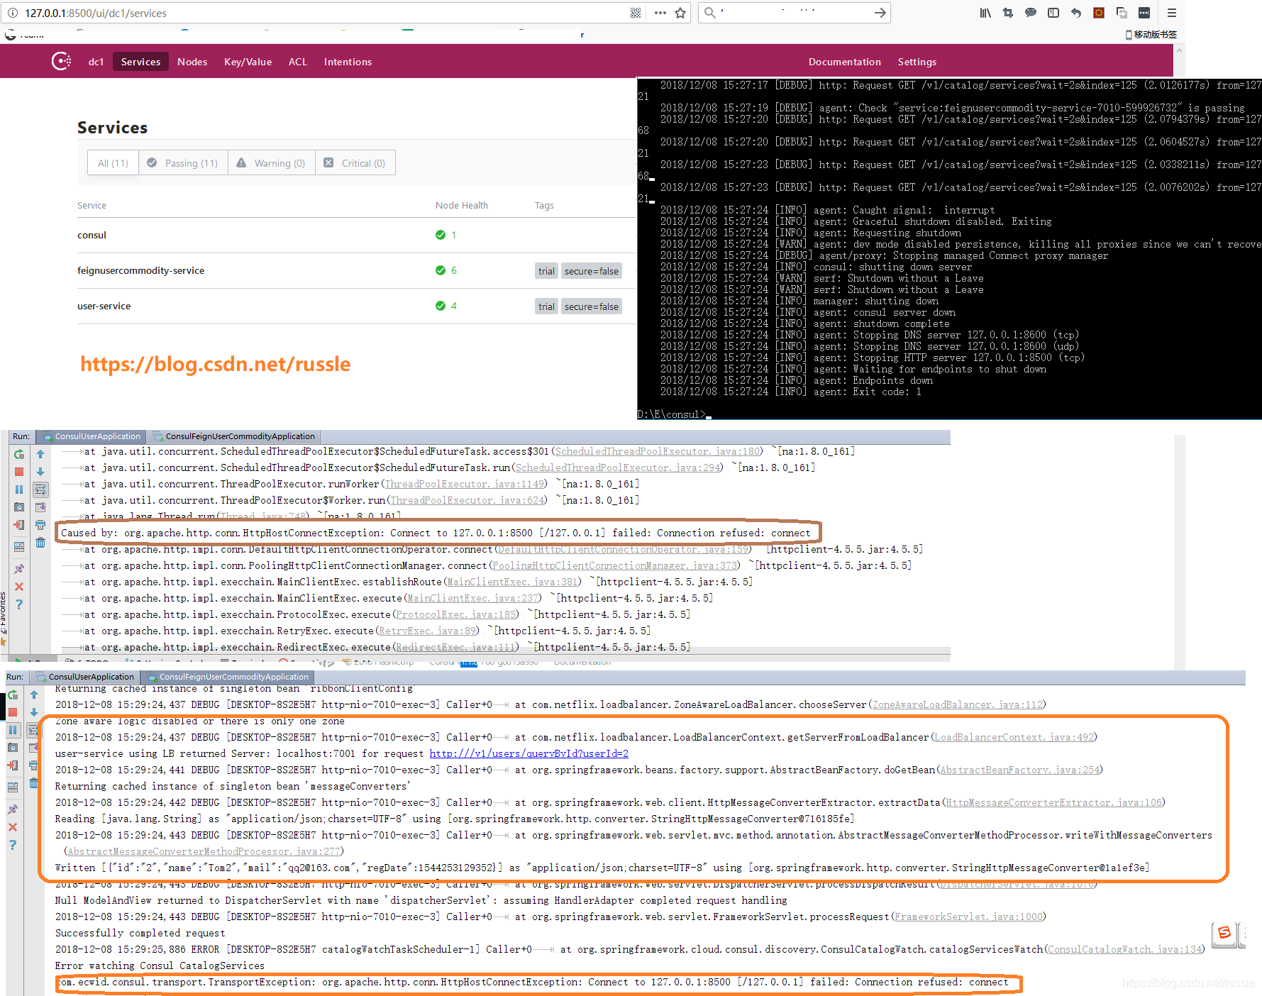This screenshot has height=996, width=1262.
Task: Dump threads camera icon in upper Run panel
Action: pyautogui.click(x=19, y=507)
